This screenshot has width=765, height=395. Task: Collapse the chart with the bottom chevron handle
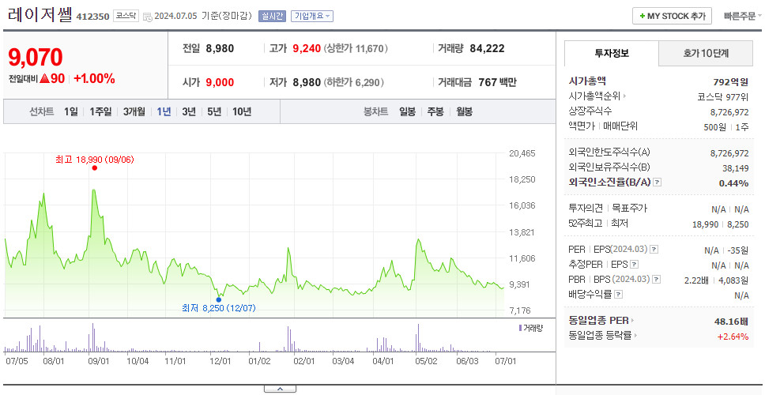(x=280, y=389)
